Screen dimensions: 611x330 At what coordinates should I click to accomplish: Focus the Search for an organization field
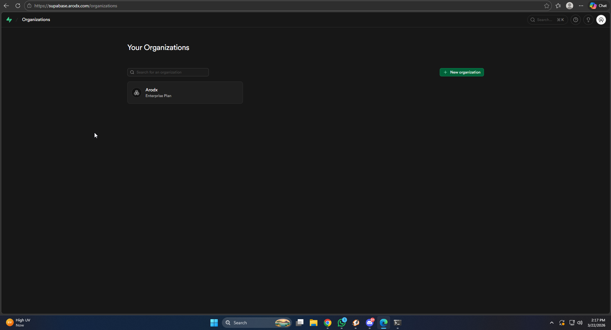[x=168, y=72]
